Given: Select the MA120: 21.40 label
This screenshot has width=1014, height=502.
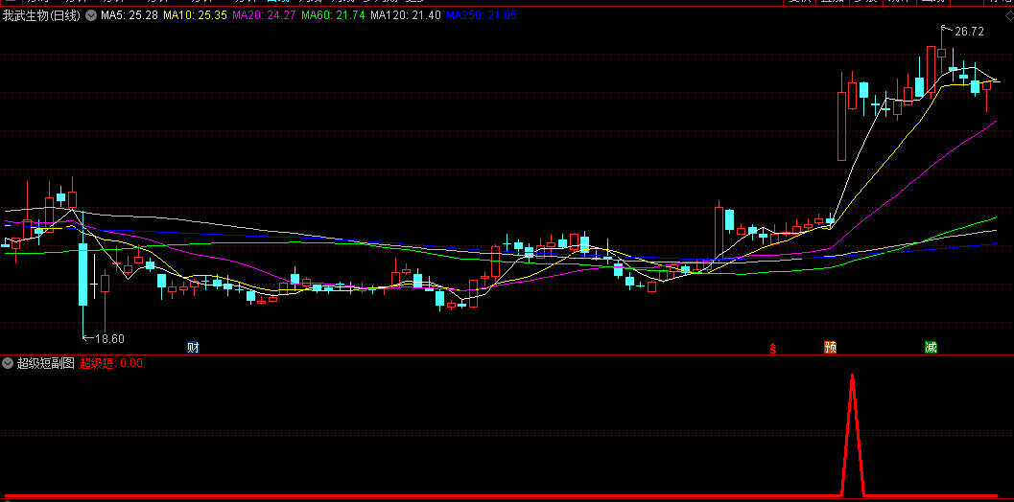Looking at the screenshot, I should [x=406, y=15].
